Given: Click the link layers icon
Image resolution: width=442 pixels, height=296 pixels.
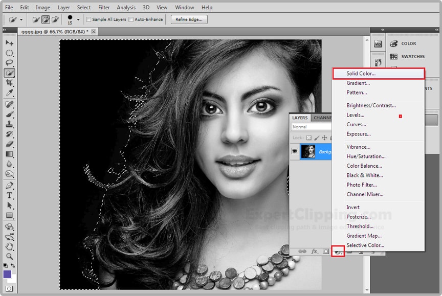Looking at the screenshot, I should pos(303,252).
